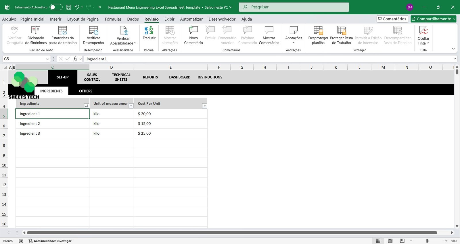The width and height of the screenshot is (460, 244).
Task: Insert a Novo Comentário
Action: pos(193,35)
